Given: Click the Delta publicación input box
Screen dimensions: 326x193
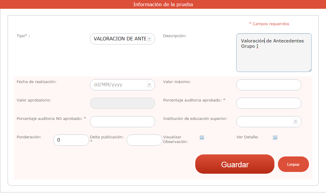Looking at the screenshot, I should [144, 140].
